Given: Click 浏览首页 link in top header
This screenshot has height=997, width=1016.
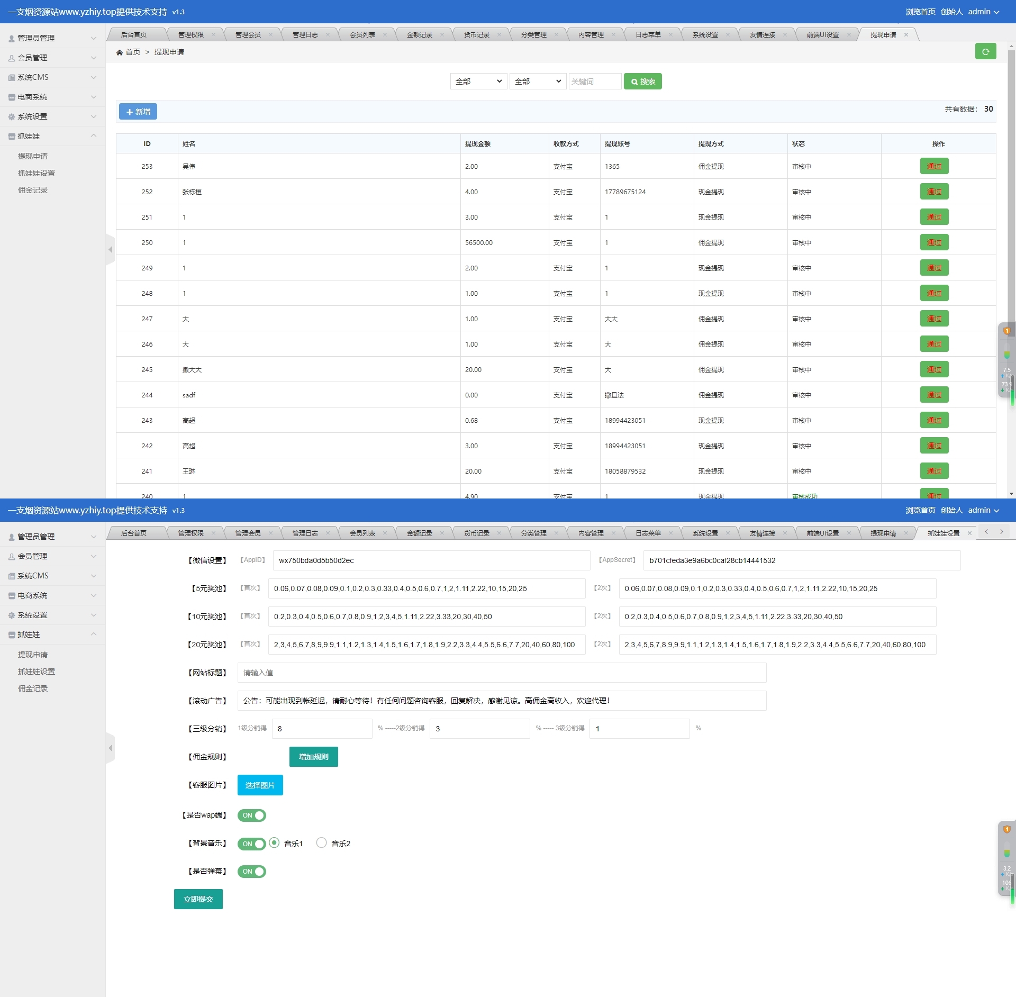Looking at the screenshot, I should tap(920, 12).
